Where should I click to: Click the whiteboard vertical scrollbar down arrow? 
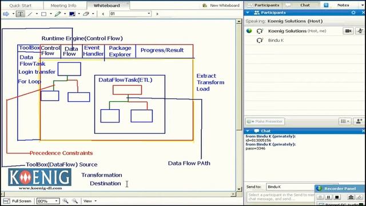pos(239,189)
